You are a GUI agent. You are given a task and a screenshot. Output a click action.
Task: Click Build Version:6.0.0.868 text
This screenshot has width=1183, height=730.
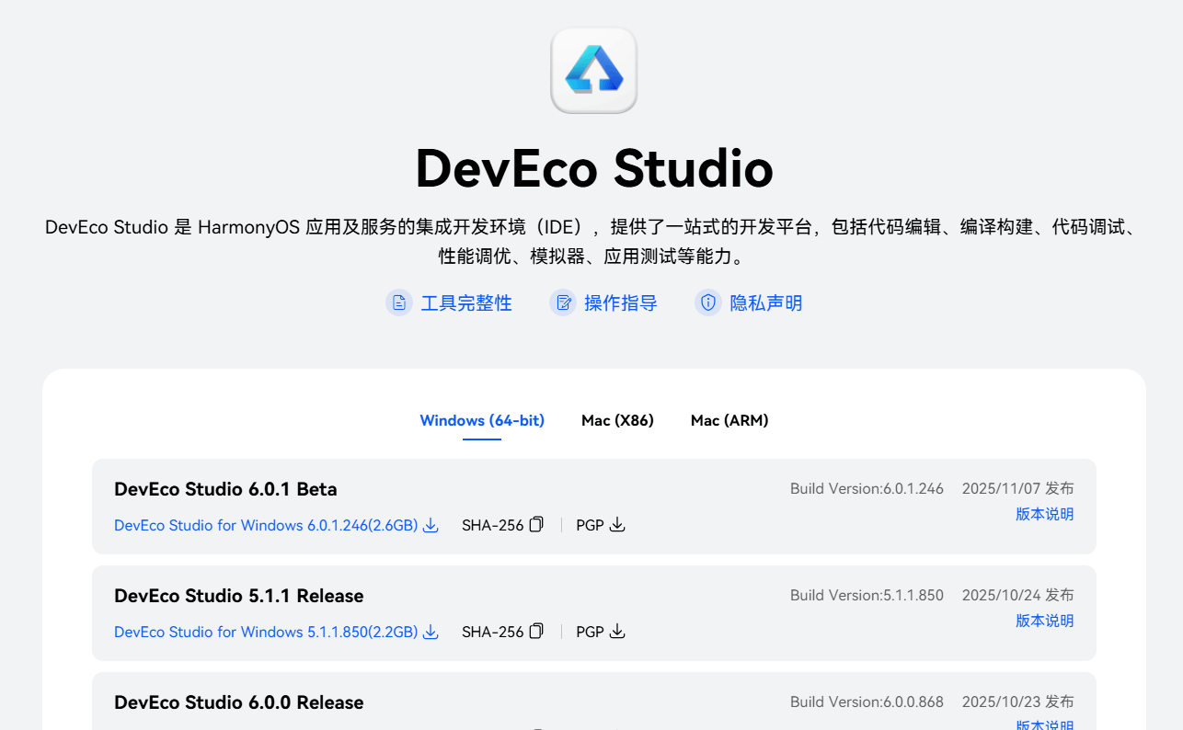[x=867, y=701]
